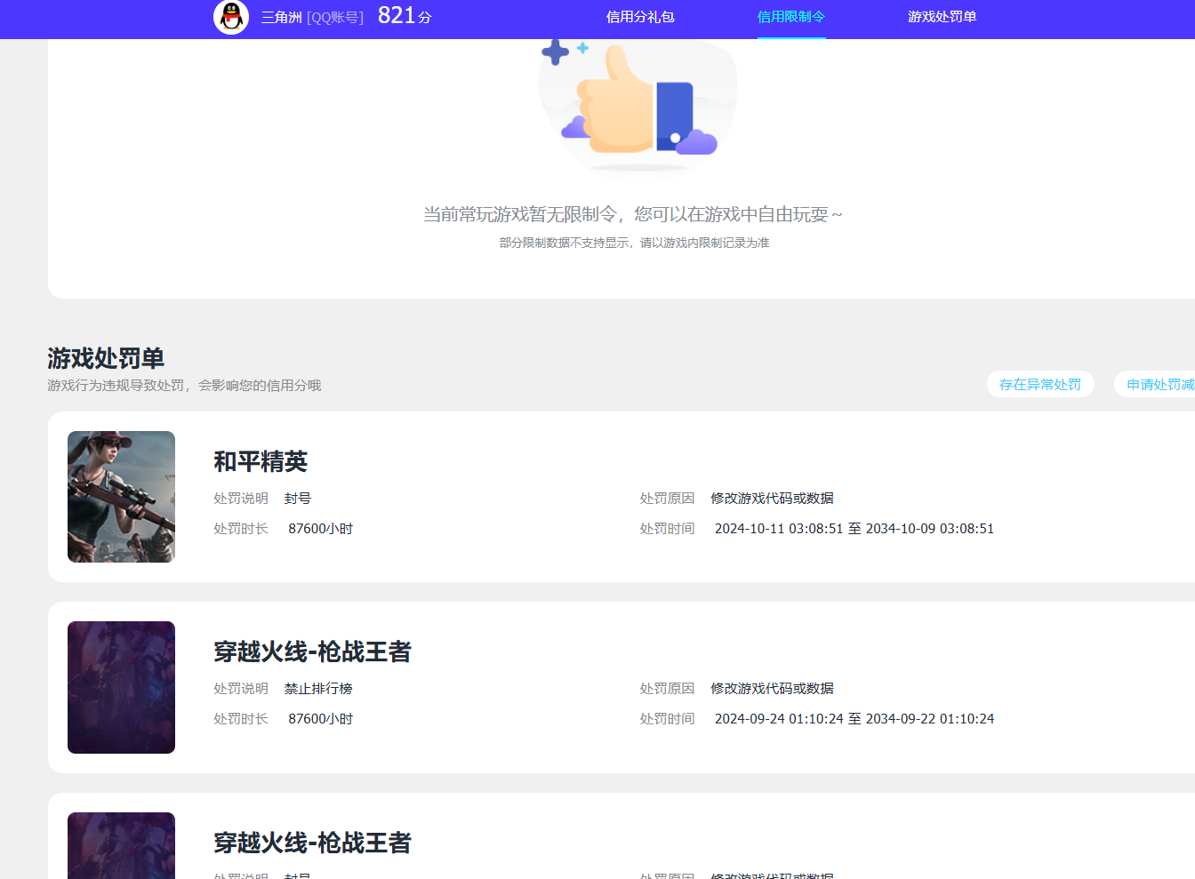Open 修改游戏代码或数据 link for 和平精英
1195x879 pixels.
[x=770, y=498]
